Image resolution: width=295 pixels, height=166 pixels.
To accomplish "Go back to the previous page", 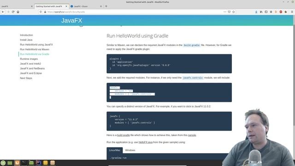I will pos(3,12).
